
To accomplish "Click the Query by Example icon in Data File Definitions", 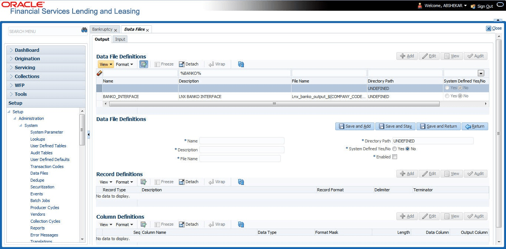I will point(143,64).
